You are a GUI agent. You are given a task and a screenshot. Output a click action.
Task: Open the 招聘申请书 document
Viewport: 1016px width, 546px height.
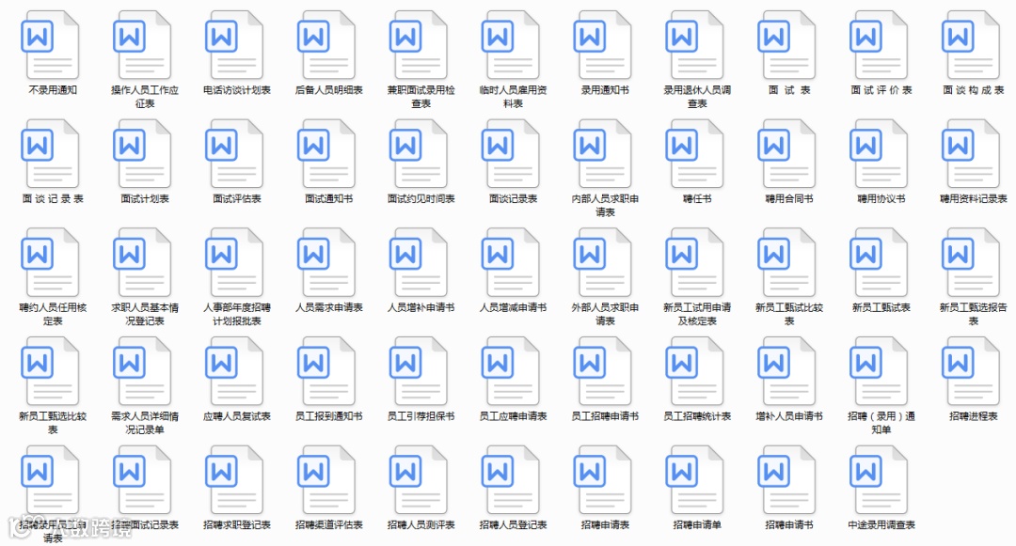pyautogui.click(x=788, y=480)
